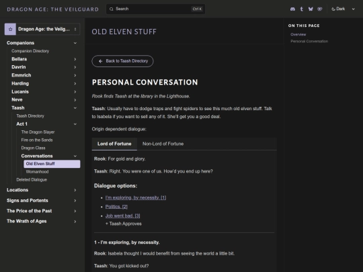The height and width of the screenshot is (272, 363).
Task: Collapse the Conversations chevron
Action: [75, 156]
